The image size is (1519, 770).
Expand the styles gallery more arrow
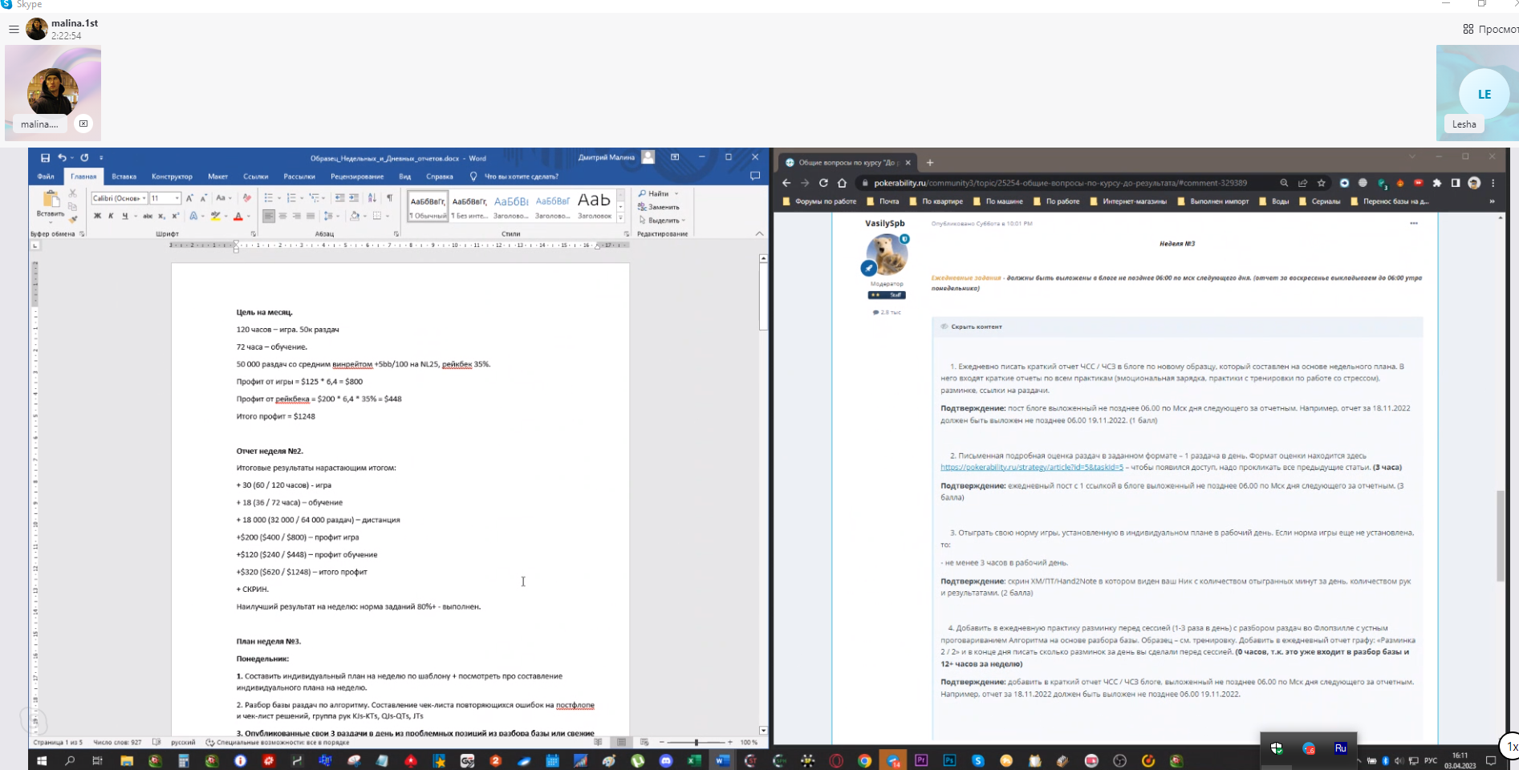pyautogui.click(x=620, y=217)
